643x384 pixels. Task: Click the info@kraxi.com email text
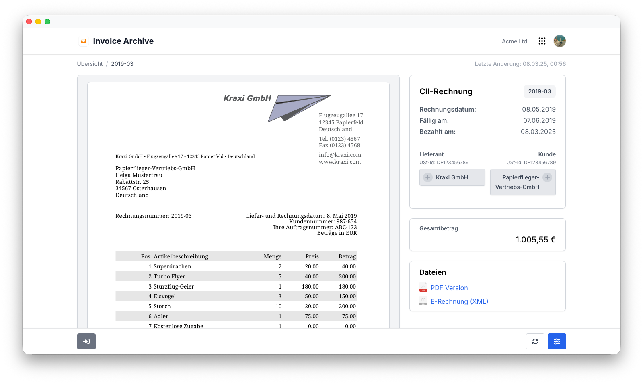(340, 155)
